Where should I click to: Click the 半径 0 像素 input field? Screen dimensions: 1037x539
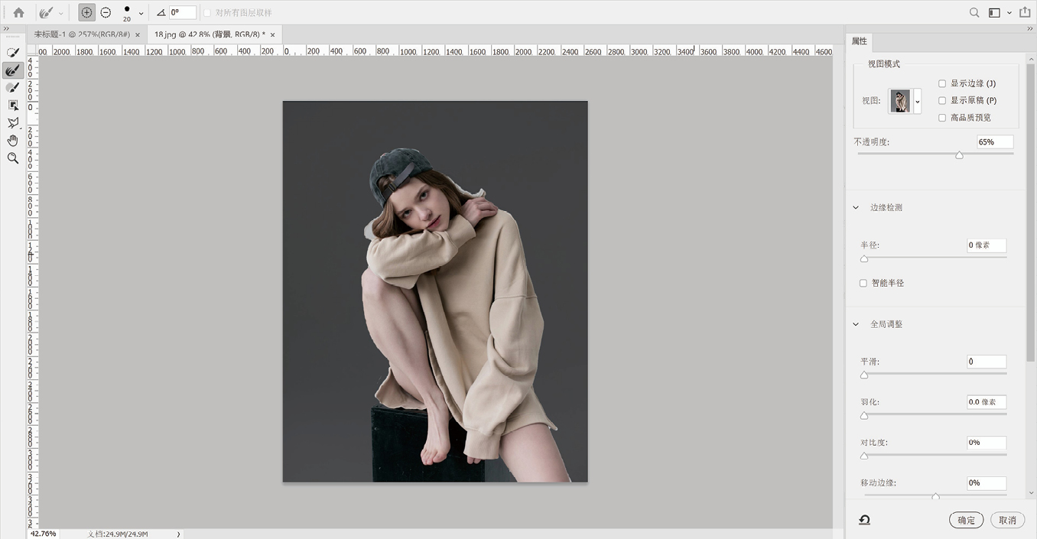987,245
